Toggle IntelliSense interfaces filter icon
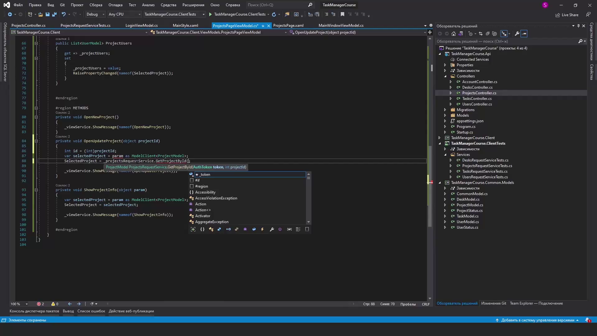This screenshot has height=336, width=597. pos(229,229)
